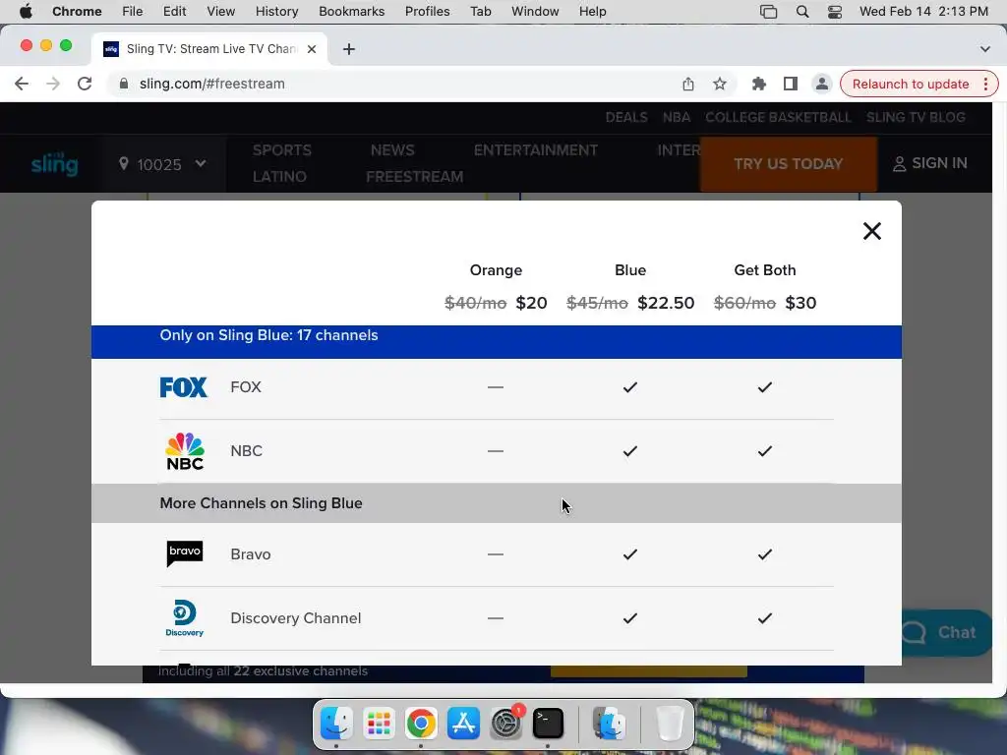Click the NBC peacock logo

click(185, 451)
